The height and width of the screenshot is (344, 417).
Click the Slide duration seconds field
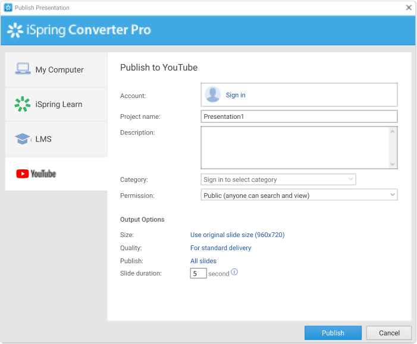198,273
